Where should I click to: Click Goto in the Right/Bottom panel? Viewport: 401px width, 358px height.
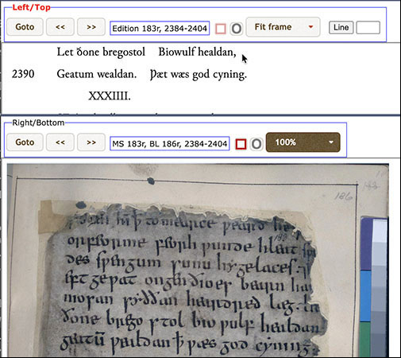coord(25,142)
